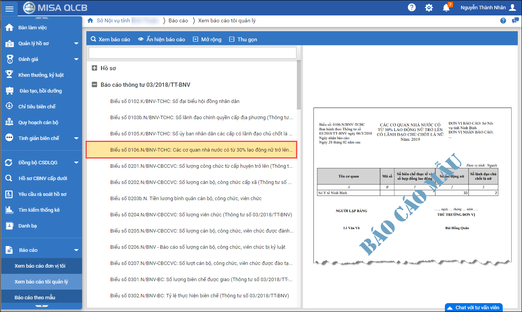Expand the Tinh giản biên chế submenu
This screenshot has width=522, height=312.
coord(76,138)
